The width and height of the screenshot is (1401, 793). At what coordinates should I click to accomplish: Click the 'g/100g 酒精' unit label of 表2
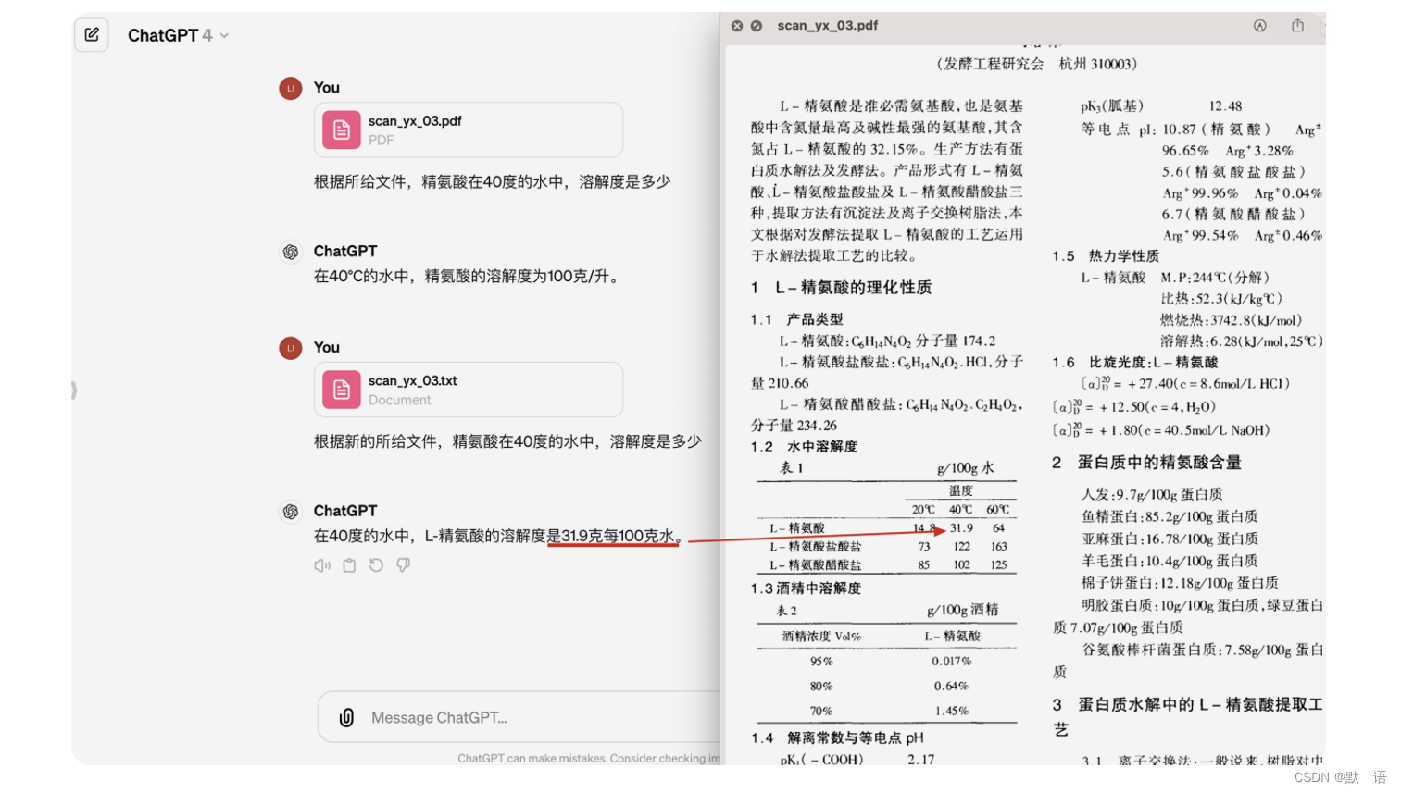963,610
